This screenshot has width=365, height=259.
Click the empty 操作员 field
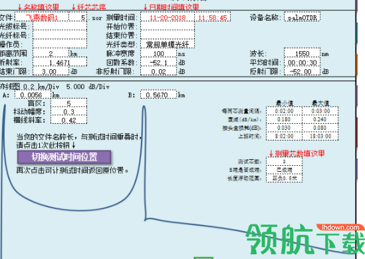point(60,44)
